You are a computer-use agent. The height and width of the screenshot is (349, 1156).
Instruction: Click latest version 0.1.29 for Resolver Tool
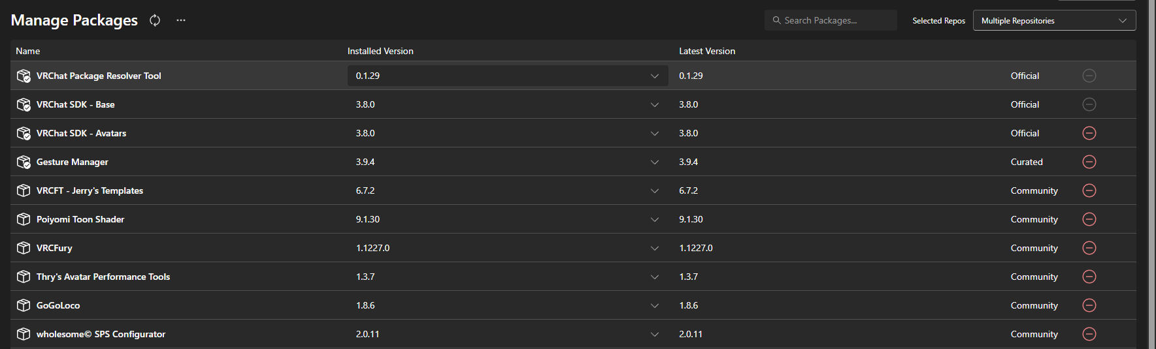point(691,76)
